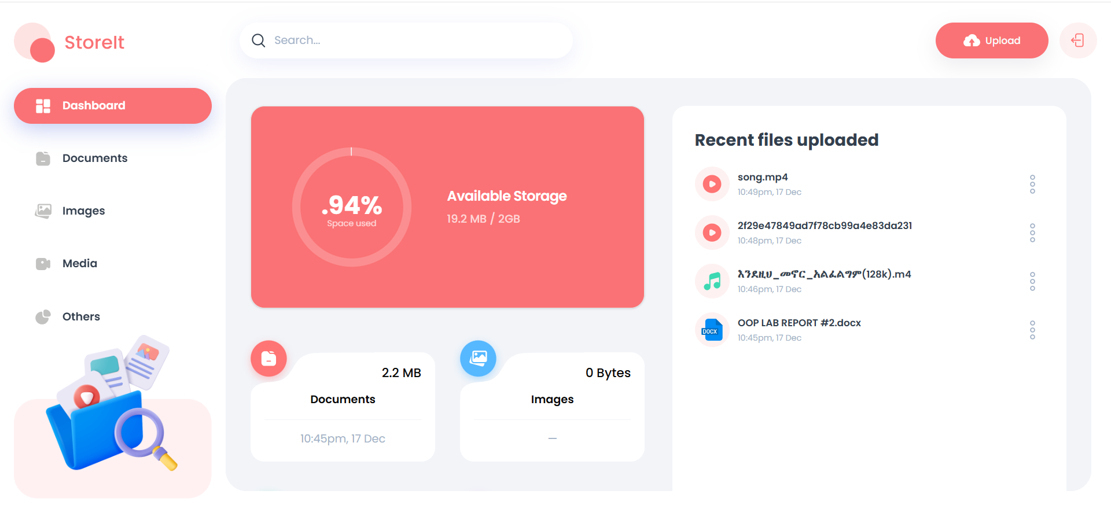
Task: Click the StoreIt logo icon
Action: [x=35, y=42]
